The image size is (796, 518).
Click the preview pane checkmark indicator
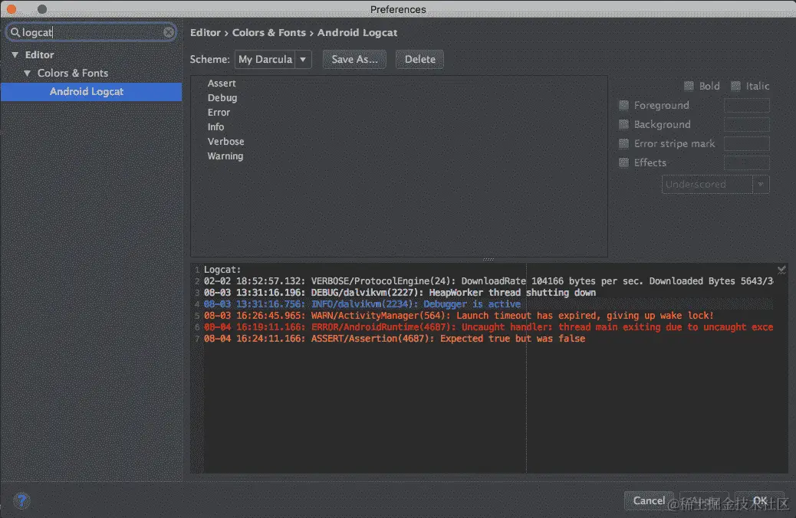pos(781,270)
